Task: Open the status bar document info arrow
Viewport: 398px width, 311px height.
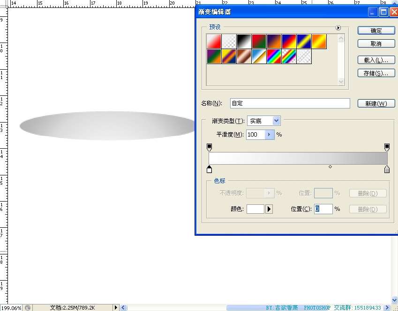Action: (116, 308)
